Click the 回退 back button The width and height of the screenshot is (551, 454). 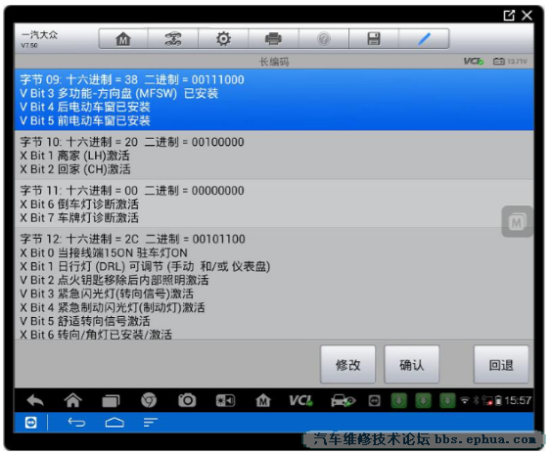tap(501, 365)
